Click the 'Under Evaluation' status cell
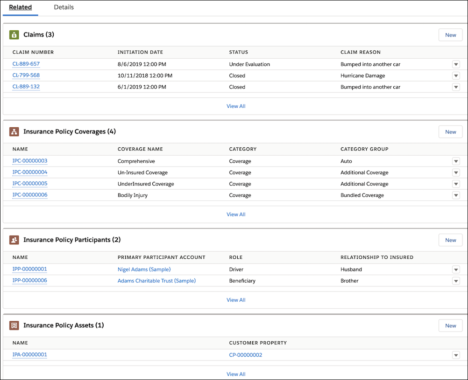Viewport: 468px width, 380px height. coord(249,64)
